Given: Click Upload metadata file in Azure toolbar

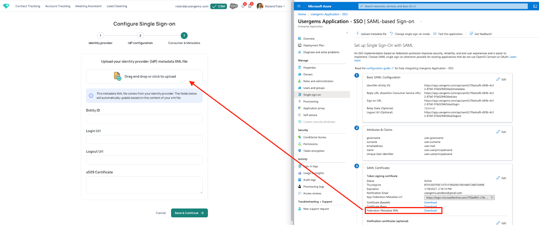Looking at the screenshot, I should 371,34.
